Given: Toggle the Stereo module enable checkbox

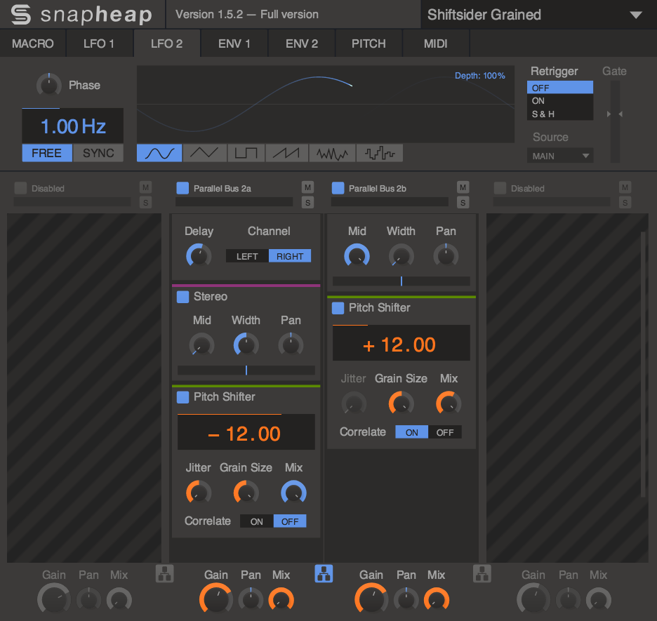Looking at the screenshot, I should point(182,297).
